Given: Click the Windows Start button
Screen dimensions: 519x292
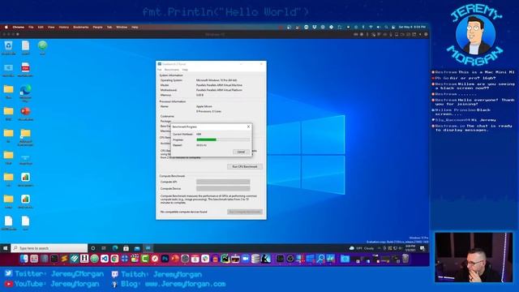Looking at the screenshot, I should (x=6, y=248).
